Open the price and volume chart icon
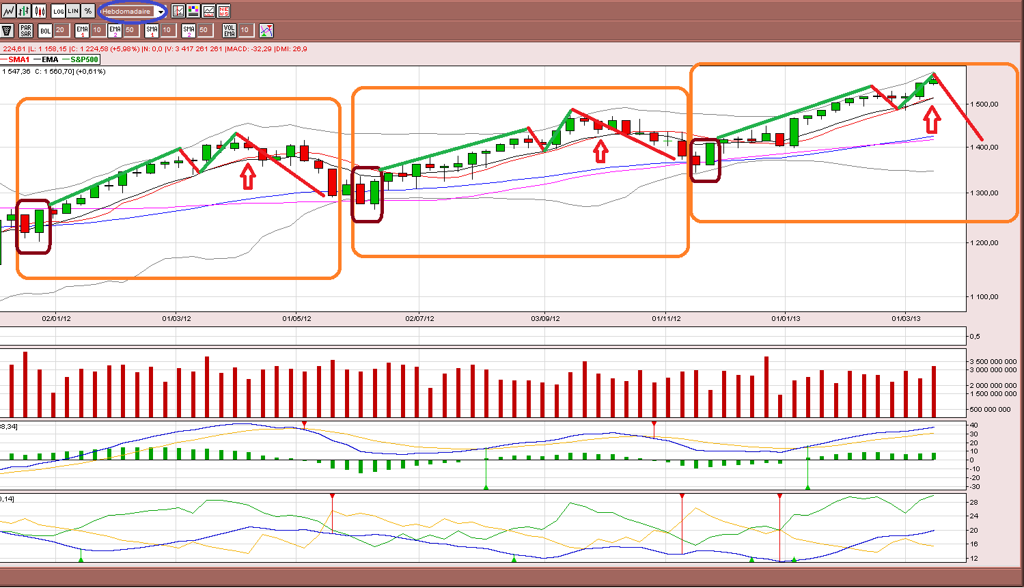 click(208, 11)
